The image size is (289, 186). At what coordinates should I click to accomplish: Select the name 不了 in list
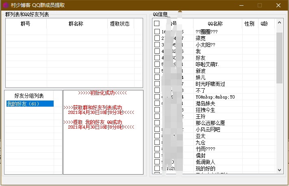coord(200,90)
